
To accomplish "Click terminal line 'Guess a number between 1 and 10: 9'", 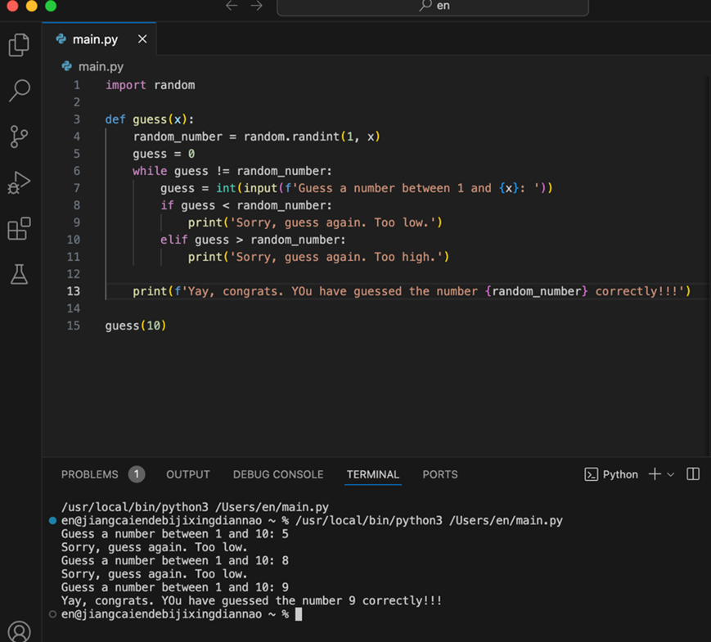I will (174, 587).
